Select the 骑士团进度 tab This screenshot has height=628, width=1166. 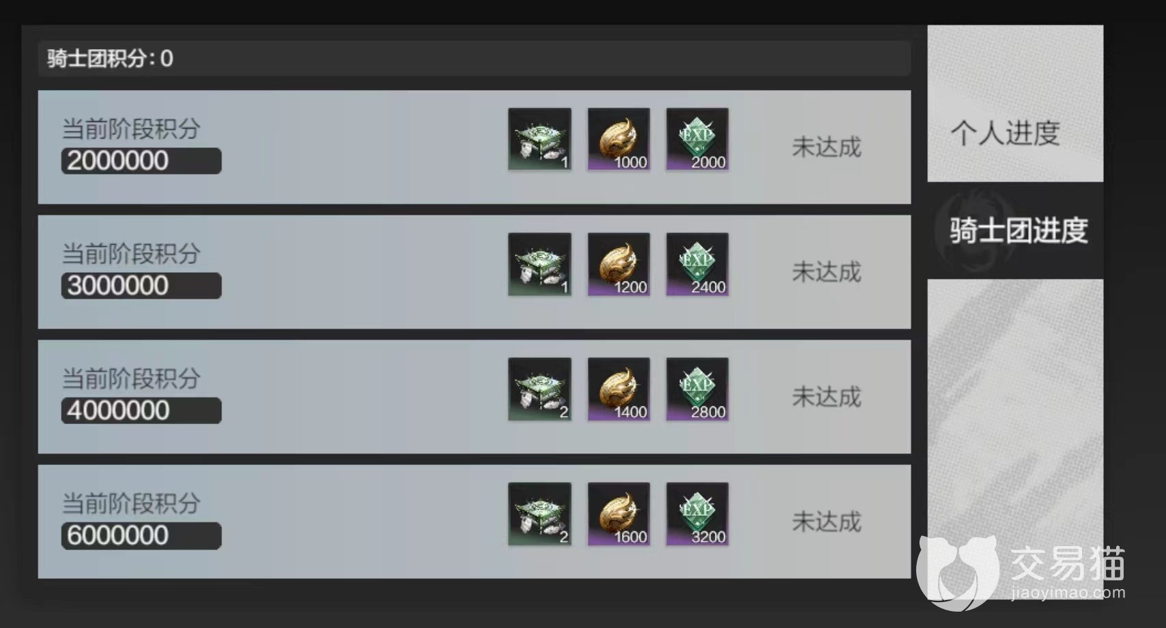pyautogui.click(x=1015, y=230)
